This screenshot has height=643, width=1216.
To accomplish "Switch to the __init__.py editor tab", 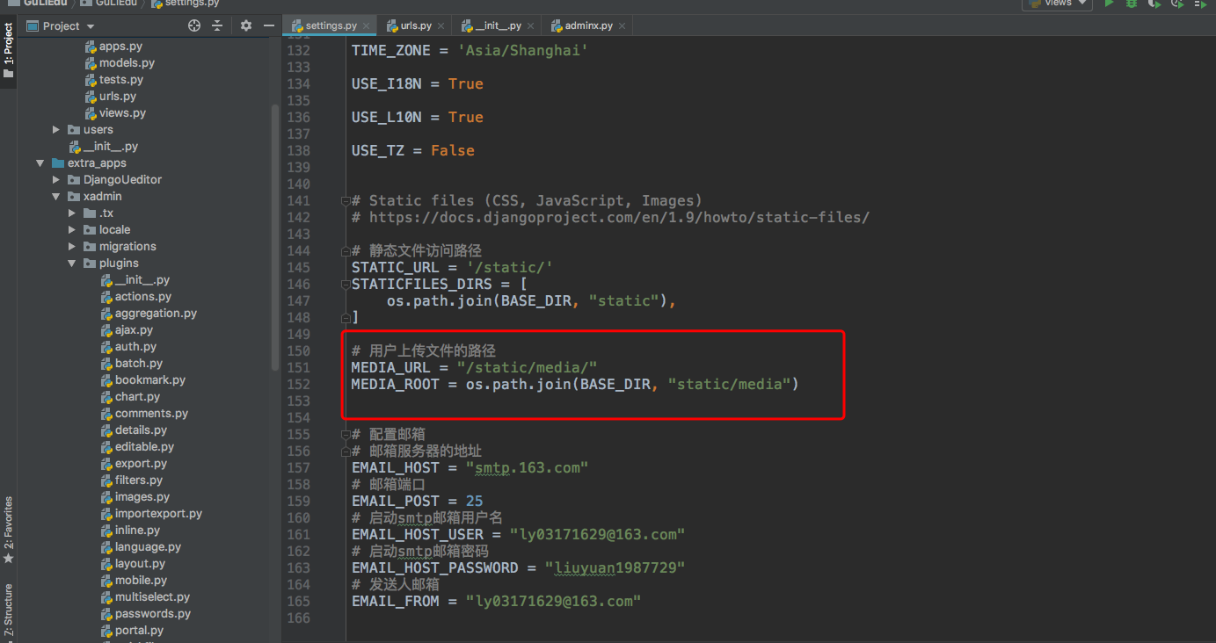I will pyautogui.click(x=497, y=26).
